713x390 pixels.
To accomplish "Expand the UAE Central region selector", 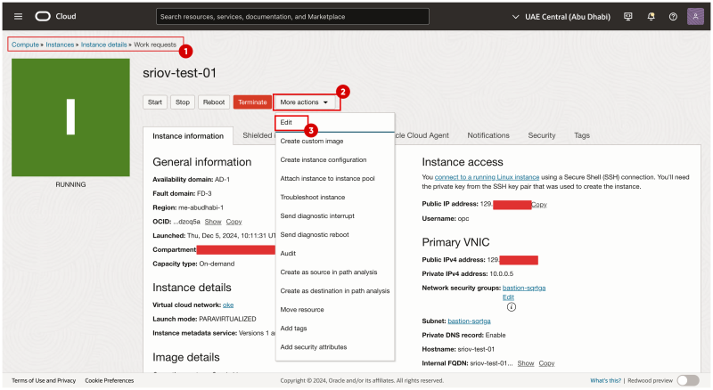I will 563,17.
